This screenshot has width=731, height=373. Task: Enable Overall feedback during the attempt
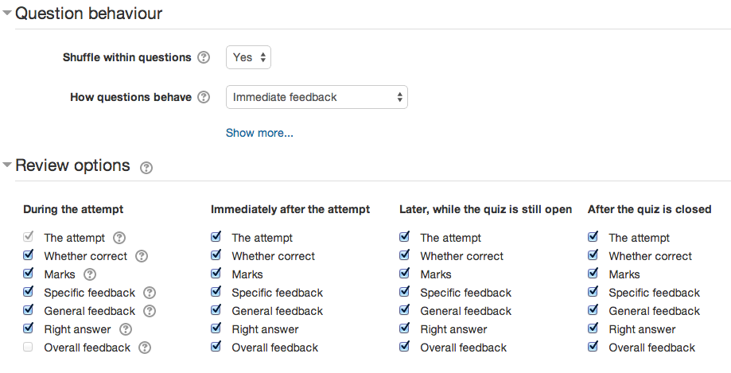coord(28,347)
